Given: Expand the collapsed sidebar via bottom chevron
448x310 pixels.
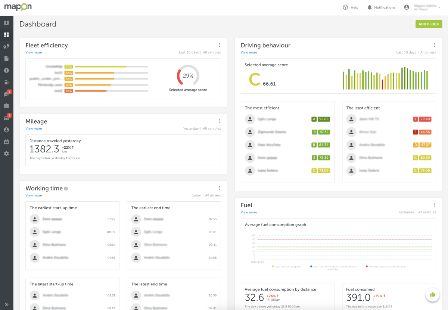Looking at the screenshot, I should (x=6, y=304).
